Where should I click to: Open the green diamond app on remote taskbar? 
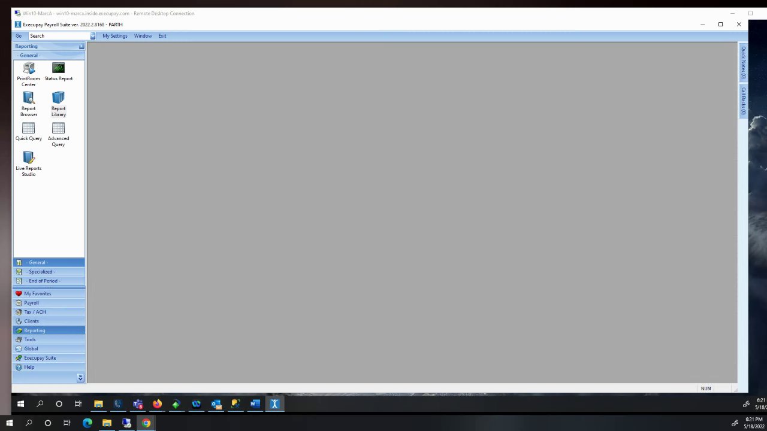coord(176,404)
